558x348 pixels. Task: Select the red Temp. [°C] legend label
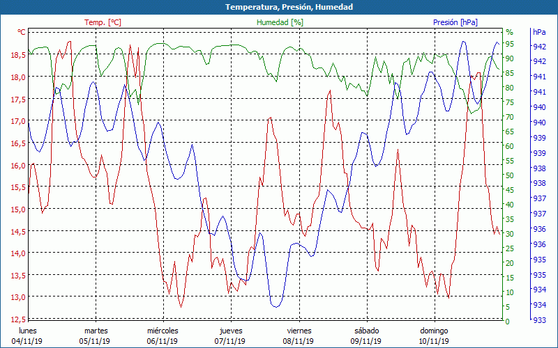click(103, 22)
